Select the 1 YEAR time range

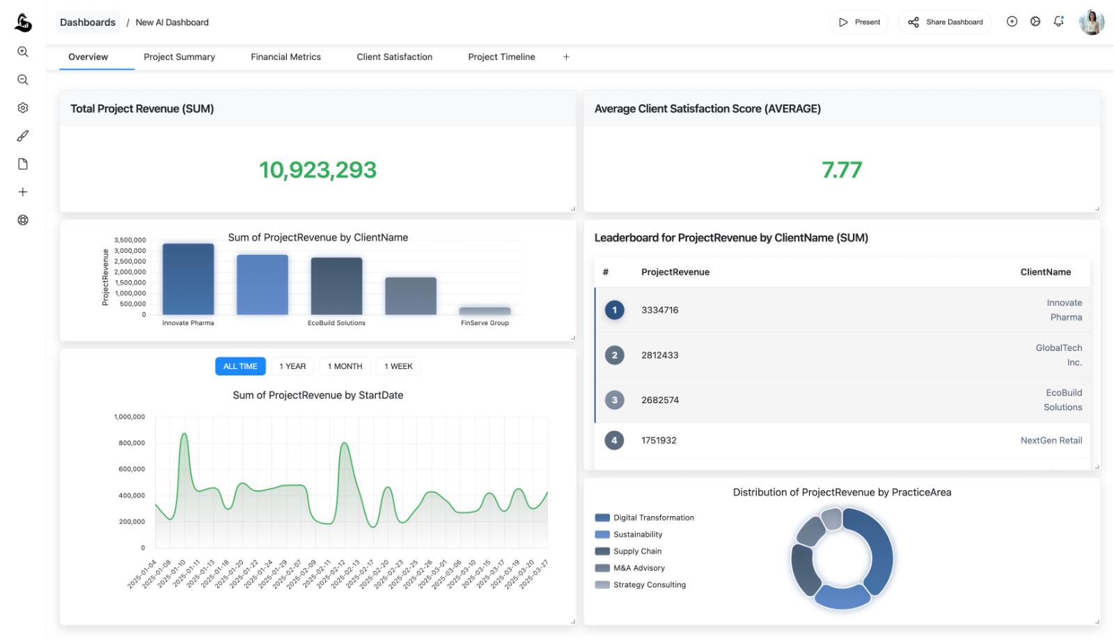click(x=292, y=366)
